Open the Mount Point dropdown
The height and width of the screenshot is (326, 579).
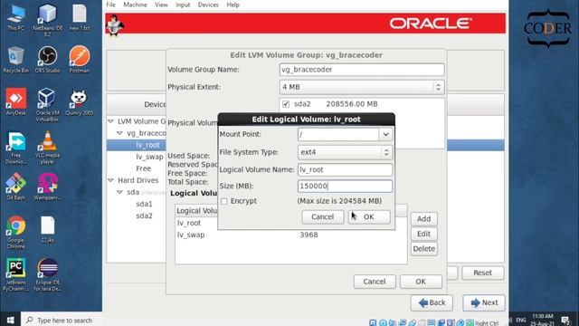pos(385,135)
